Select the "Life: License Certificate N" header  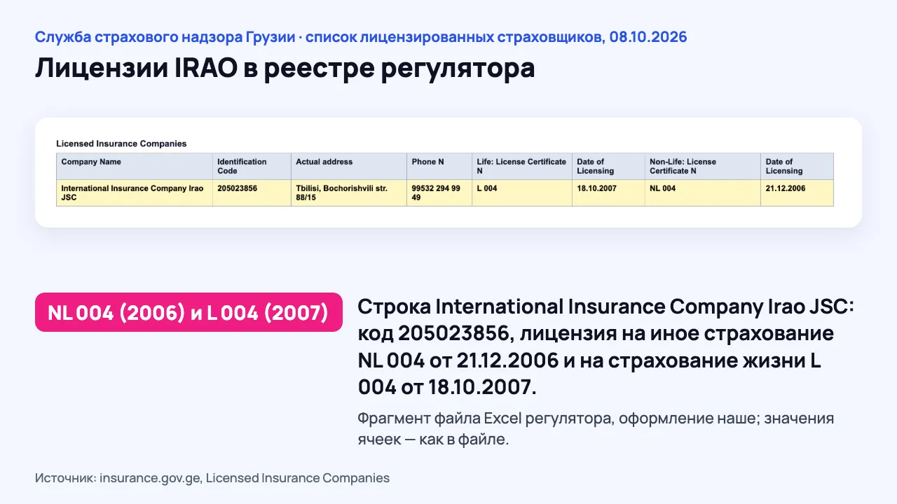coord(522,167)
